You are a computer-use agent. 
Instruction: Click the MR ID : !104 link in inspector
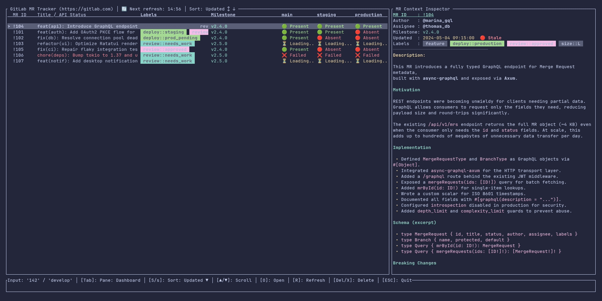(x=413, y=15)
